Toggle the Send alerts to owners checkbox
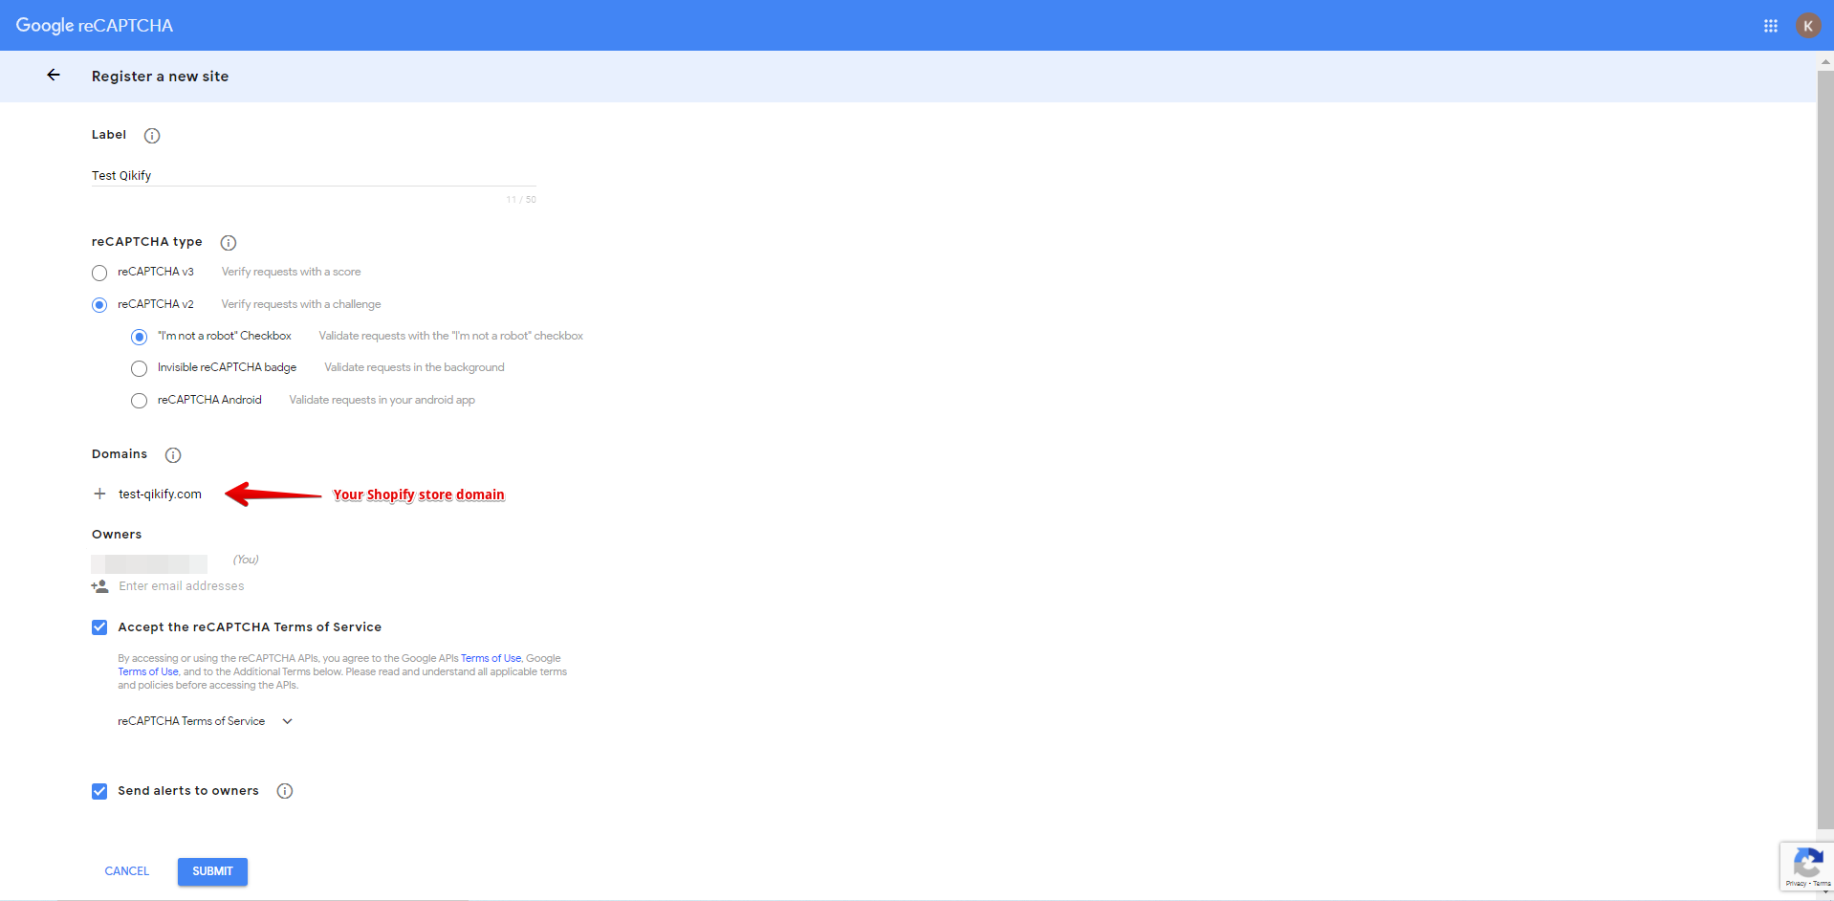 tap(99, 791)
